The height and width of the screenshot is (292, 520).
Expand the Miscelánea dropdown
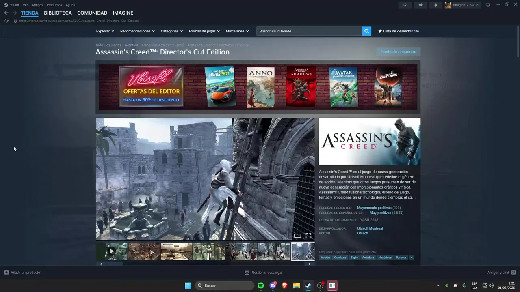[238, 31]
